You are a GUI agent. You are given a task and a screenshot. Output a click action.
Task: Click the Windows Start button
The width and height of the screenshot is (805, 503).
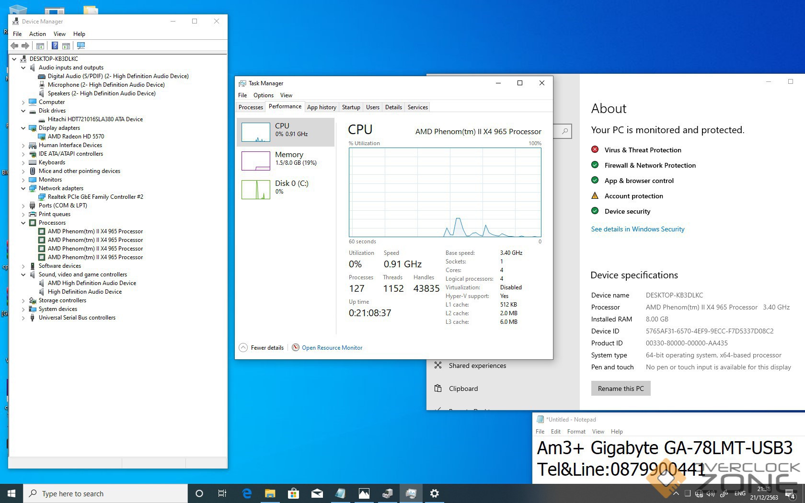pos(11,493)
